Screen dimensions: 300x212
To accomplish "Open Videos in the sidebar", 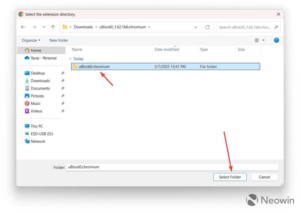I will tap(36, 111).
